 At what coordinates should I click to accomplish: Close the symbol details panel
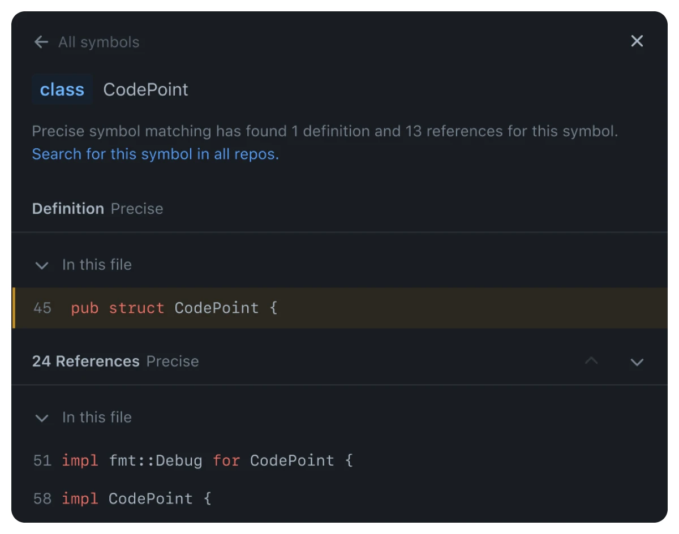pos(637,41)
